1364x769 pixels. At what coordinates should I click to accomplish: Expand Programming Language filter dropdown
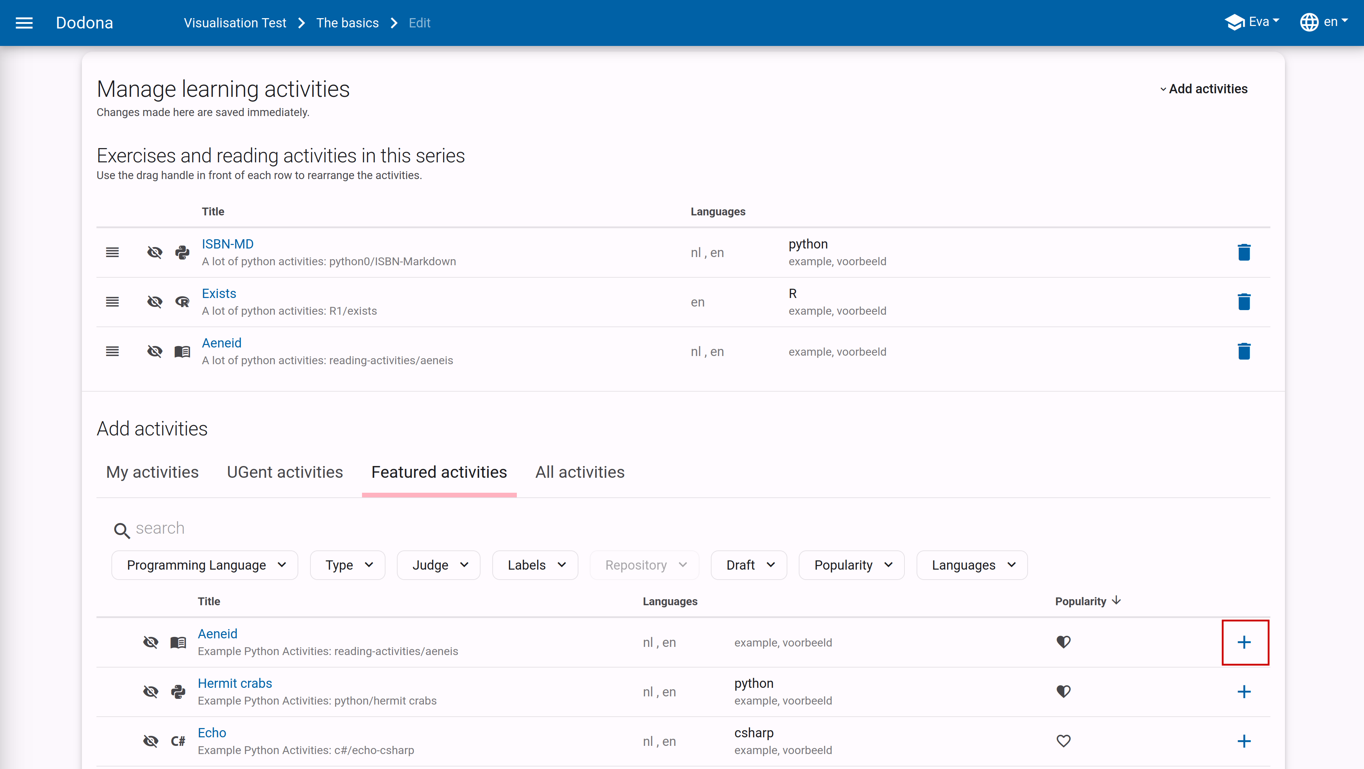click(x=205, y=565)
